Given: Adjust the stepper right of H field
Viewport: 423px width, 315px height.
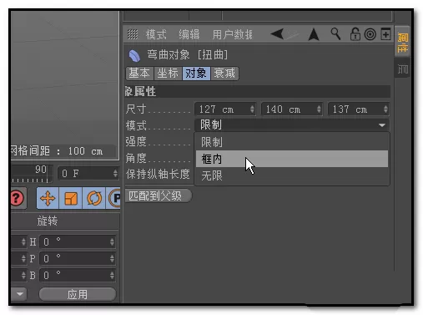Looking at the screenshot, I should 112,242.
